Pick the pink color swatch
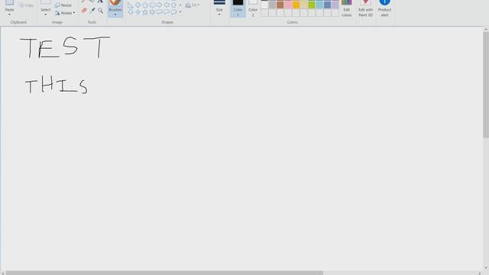 (x=288, y=5)
